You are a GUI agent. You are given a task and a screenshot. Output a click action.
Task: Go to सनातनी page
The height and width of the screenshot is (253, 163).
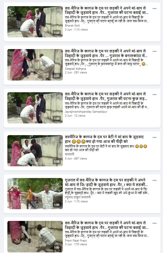pyautogui.click(x=70, y=154)
